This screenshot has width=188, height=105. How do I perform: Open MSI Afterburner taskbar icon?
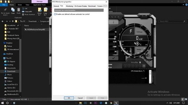[116, 103]
